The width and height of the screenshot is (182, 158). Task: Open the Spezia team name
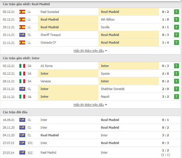[105, 74]
